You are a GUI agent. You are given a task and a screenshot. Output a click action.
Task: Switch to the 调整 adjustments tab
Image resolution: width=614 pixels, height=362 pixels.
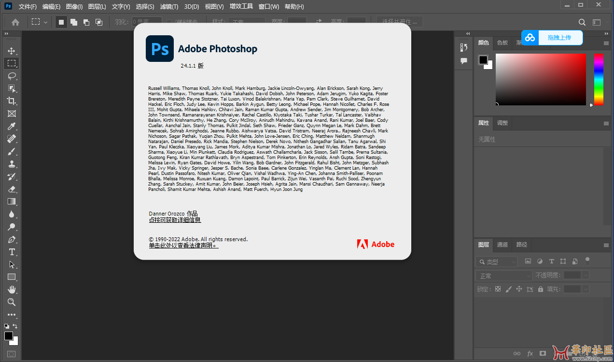(x=502, y=123)
